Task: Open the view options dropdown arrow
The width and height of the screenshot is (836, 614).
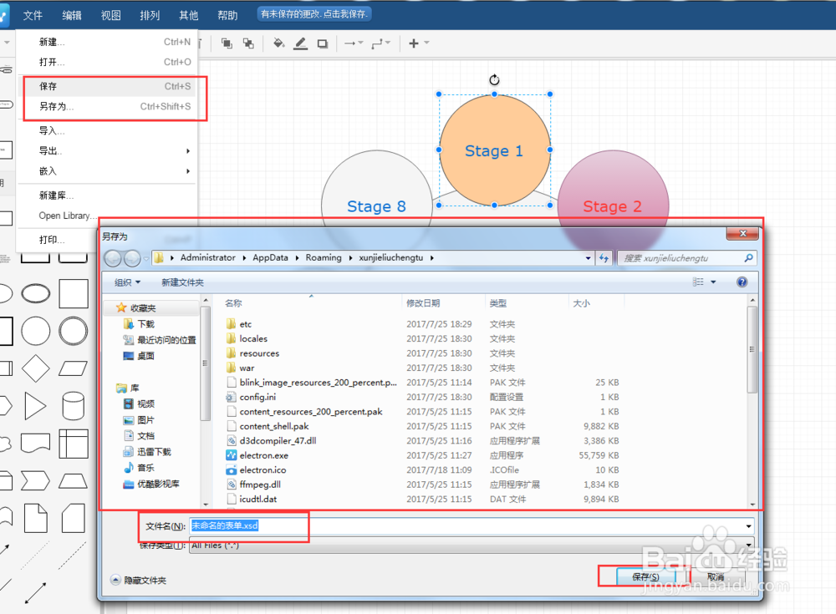Action: click(713, 282)
